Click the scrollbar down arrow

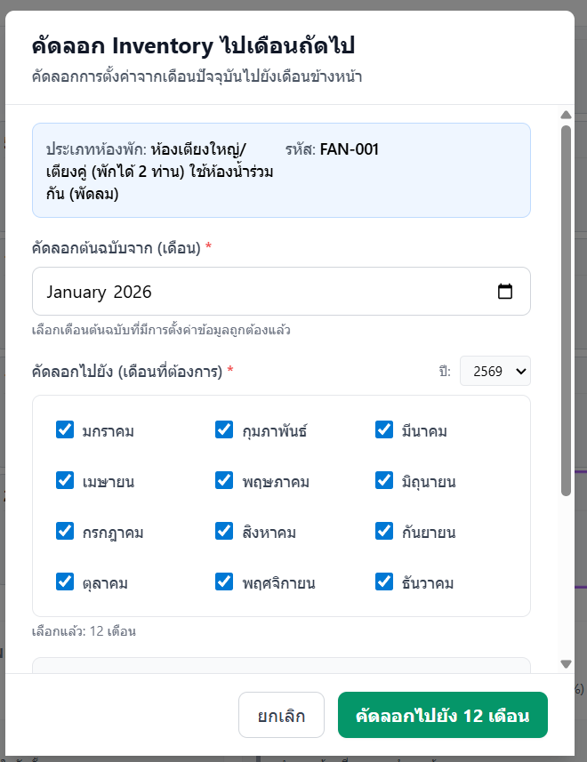pyautogui.click(x=566, y=663)
